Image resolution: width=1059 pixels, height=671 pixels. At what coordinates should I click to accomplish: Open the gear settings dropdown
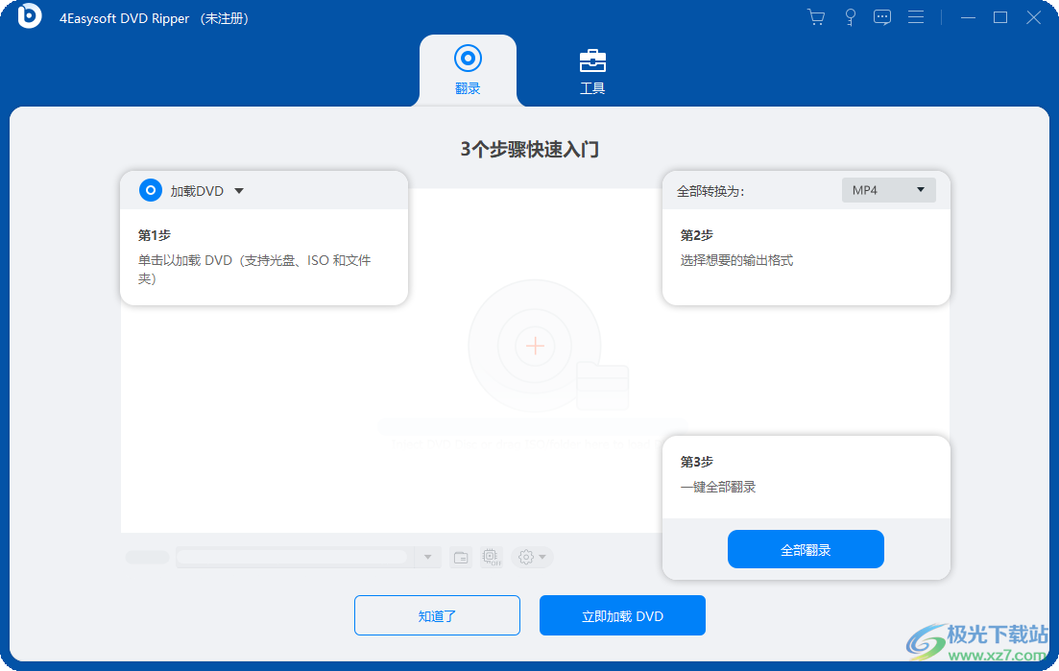[532, 558]
